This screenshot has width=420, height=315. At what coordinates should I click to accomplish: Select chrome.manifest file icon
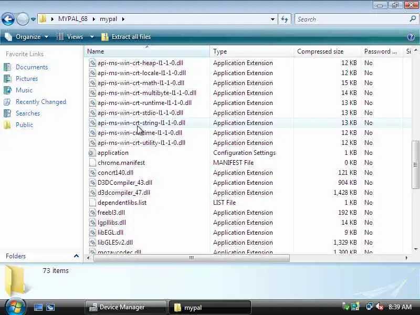[x=92, y=163]
